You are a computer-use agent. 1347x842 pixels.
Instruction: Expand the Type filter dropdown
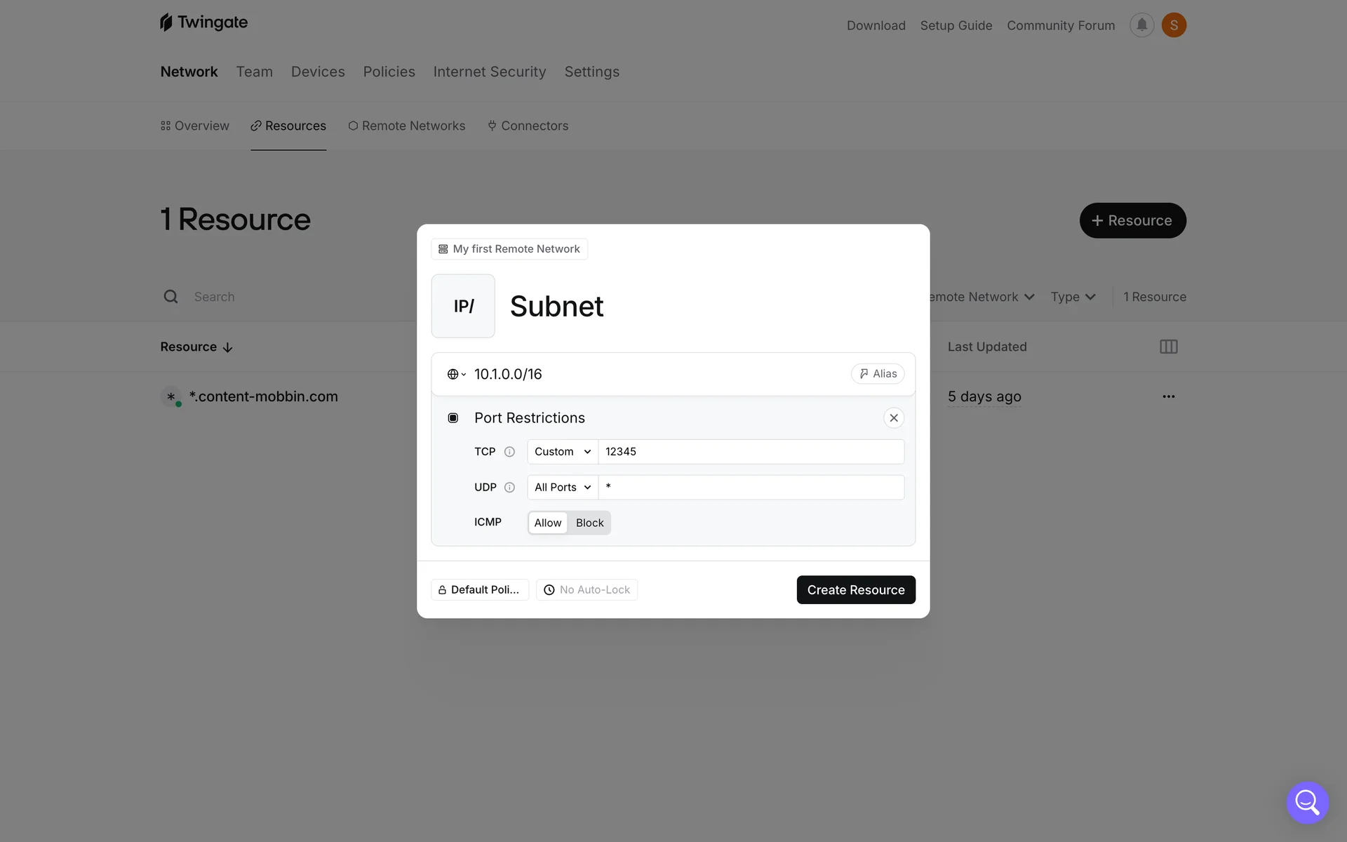tap(1073, 297)
